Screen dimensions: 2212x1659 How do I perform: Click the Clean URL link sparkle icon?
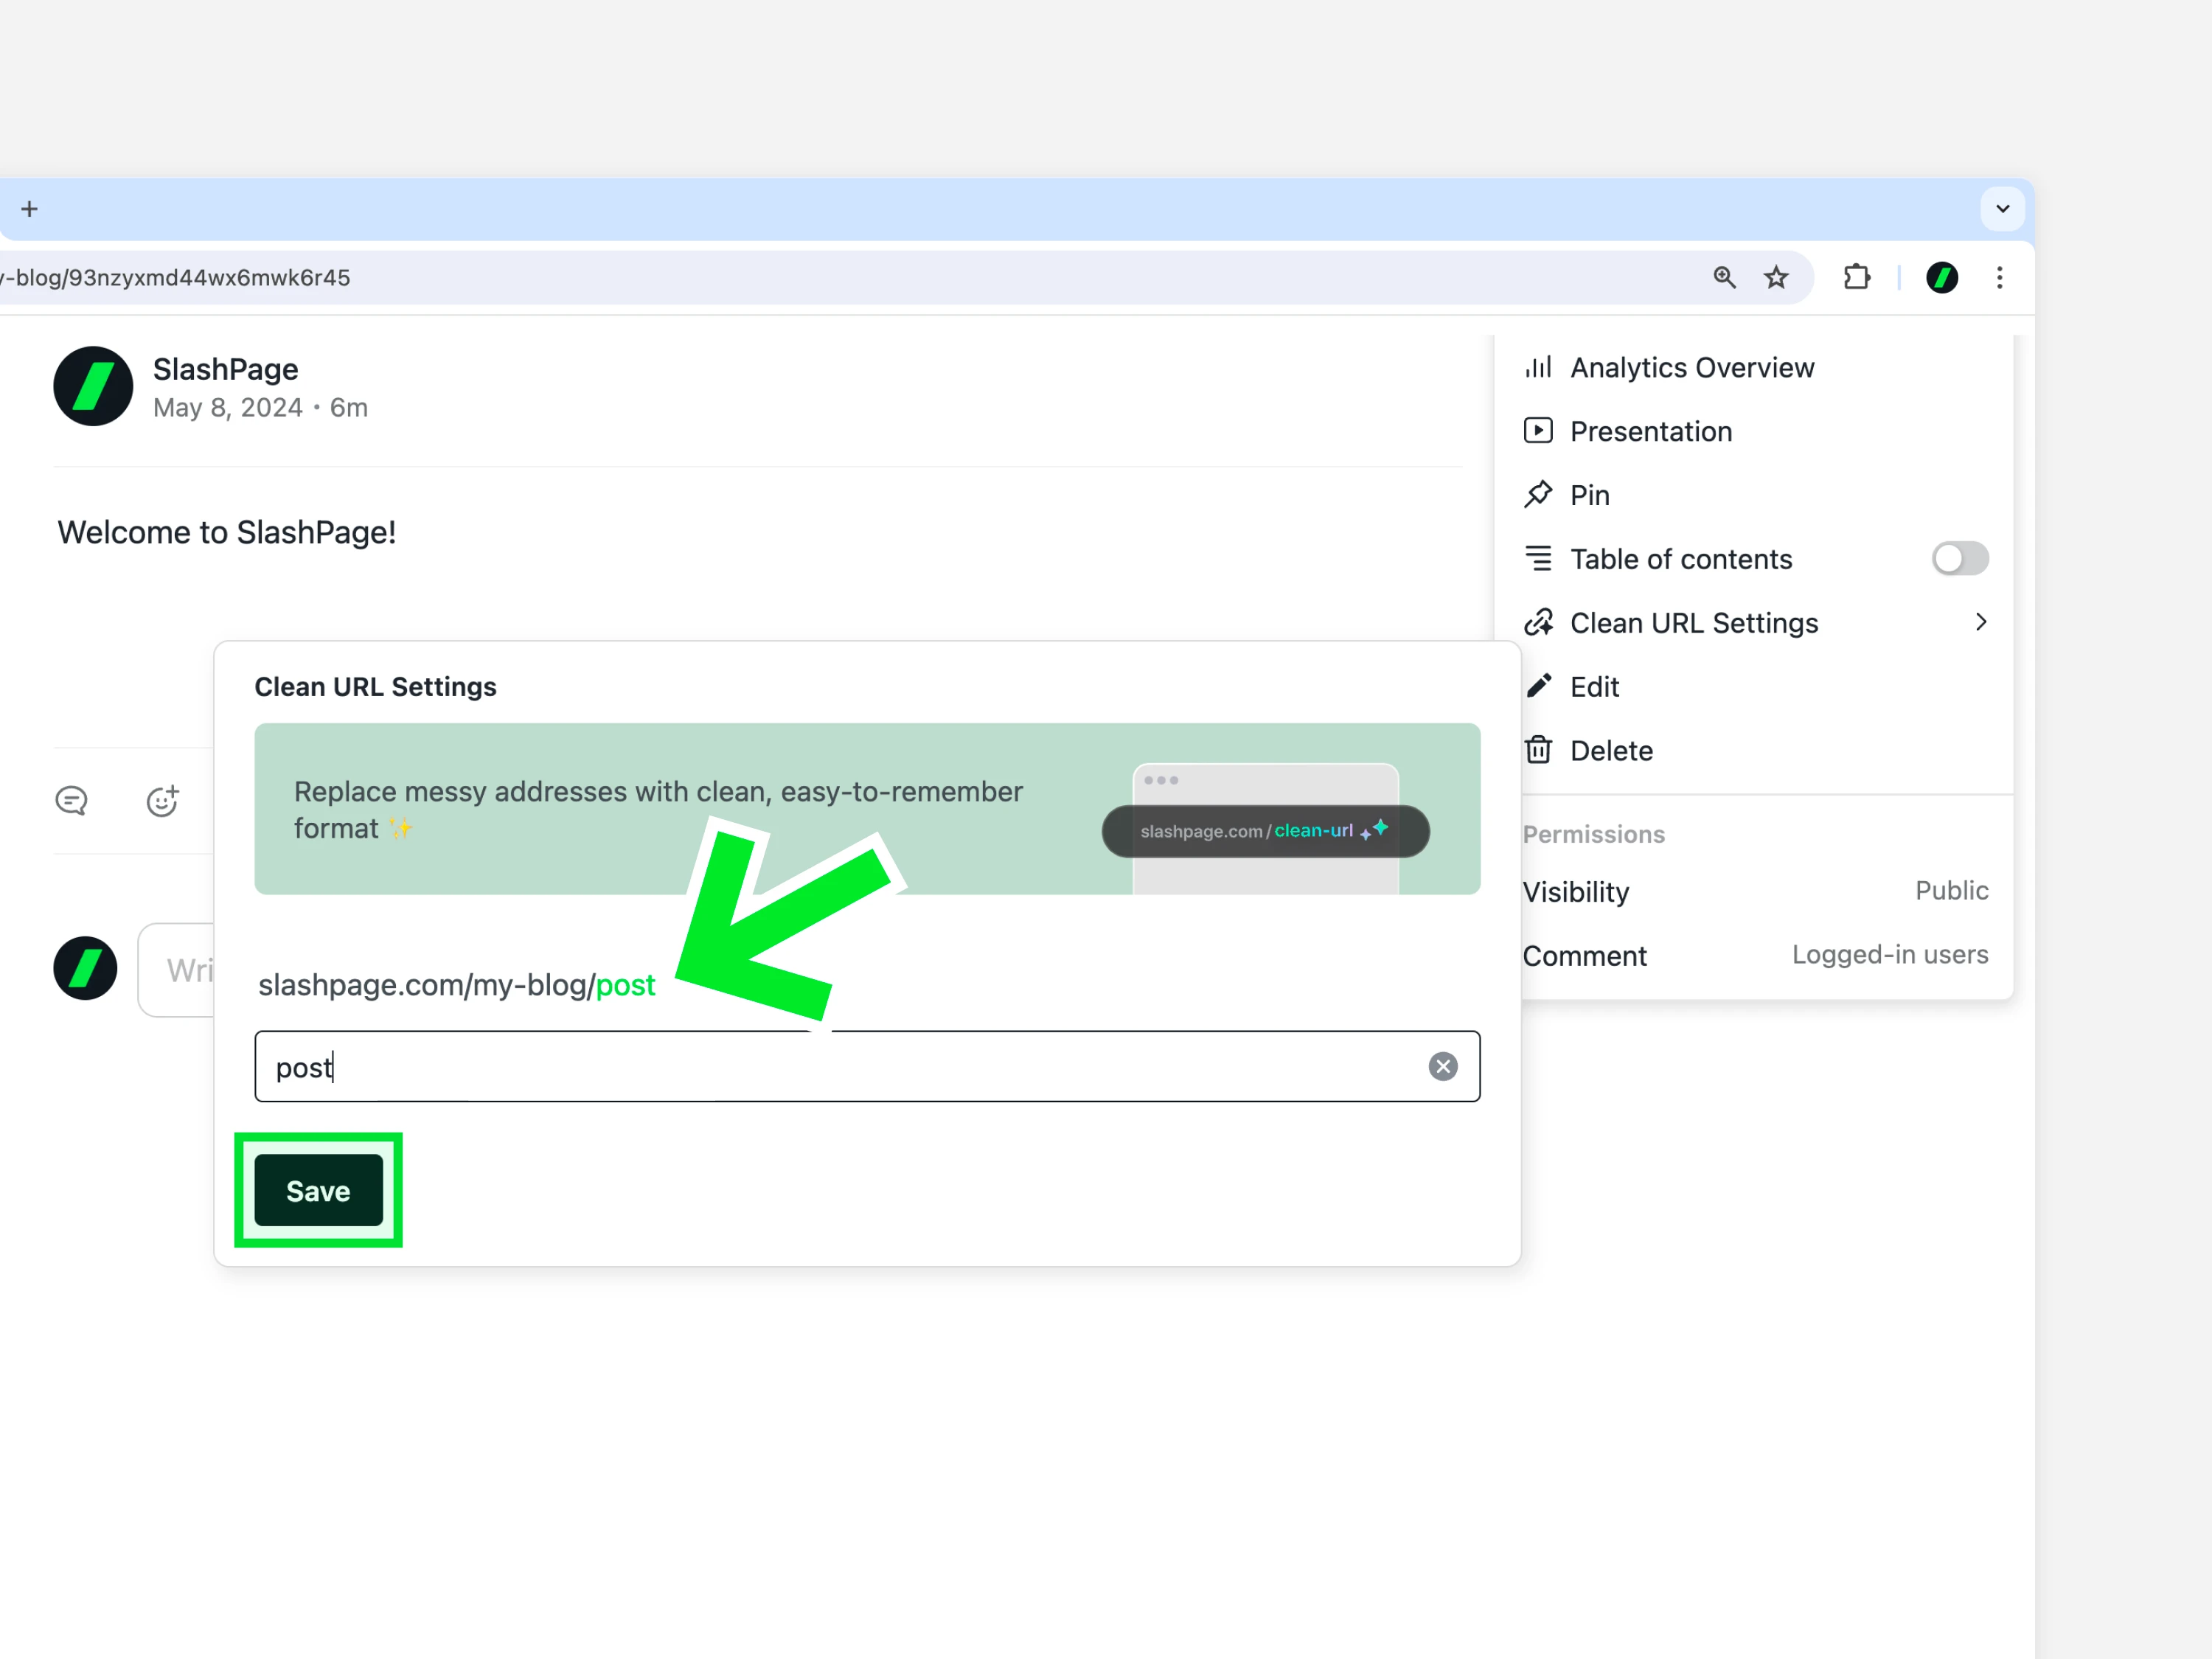1538,622
